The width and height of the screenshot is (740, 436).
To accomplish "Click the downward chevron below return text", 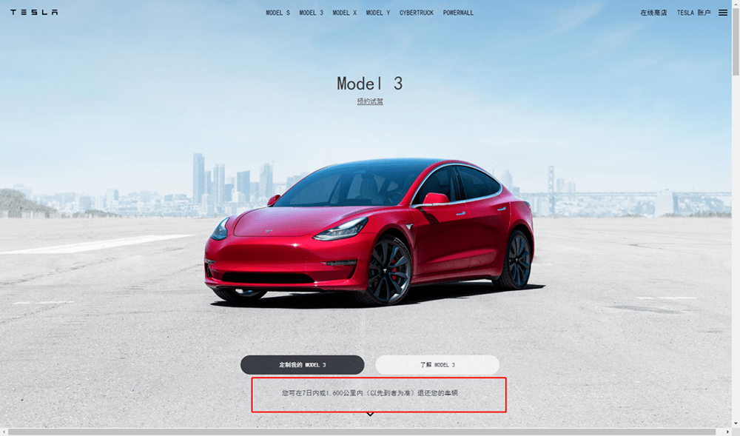I will (370, 415).
